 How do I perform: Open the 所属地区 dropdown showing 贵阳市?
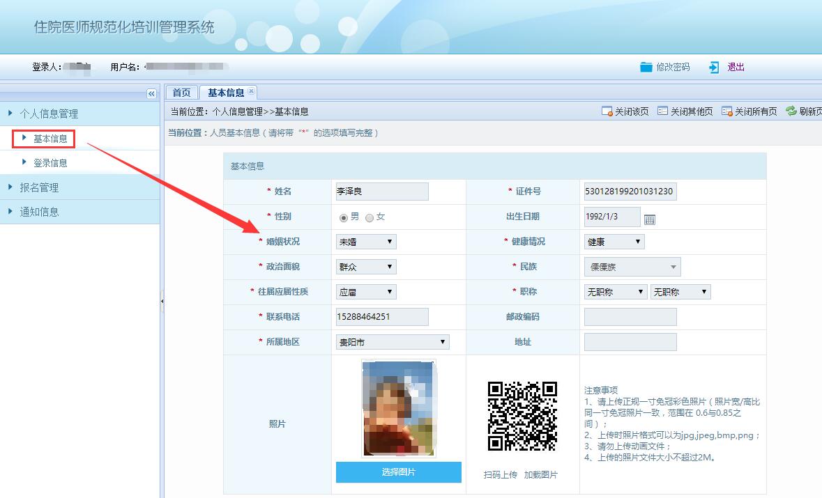[392, 342]
